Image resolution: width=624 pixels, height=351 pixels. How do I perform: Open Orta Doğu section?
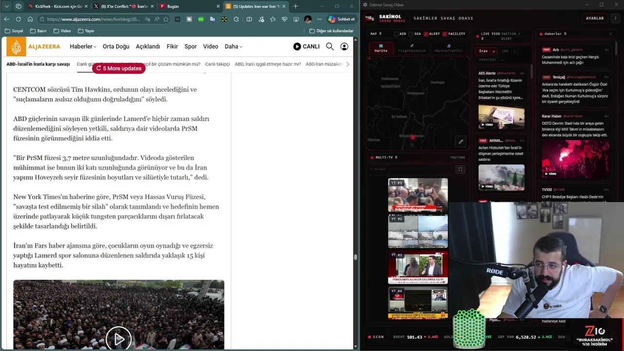(x=116, y=46)
